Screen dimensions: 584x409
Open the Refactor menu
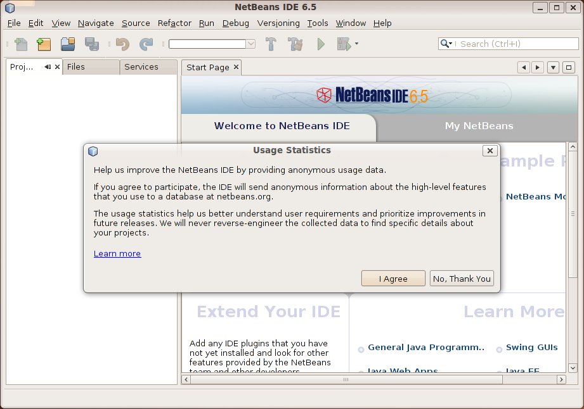[174, 23]
